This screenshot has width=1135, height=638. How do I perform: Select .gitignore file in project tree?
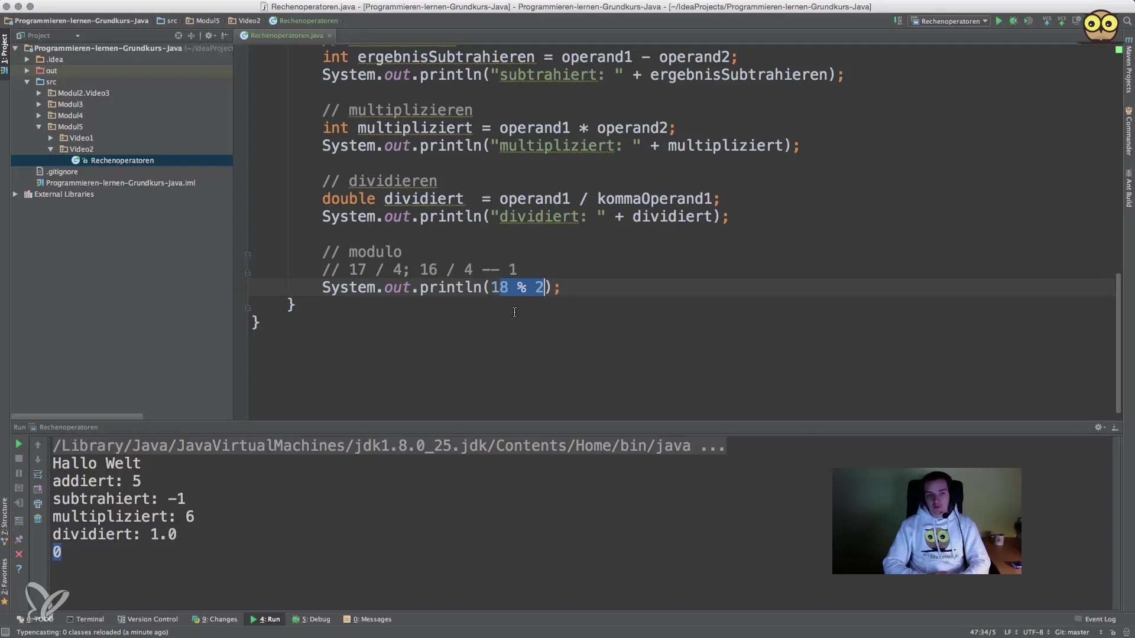click(62, 172)
